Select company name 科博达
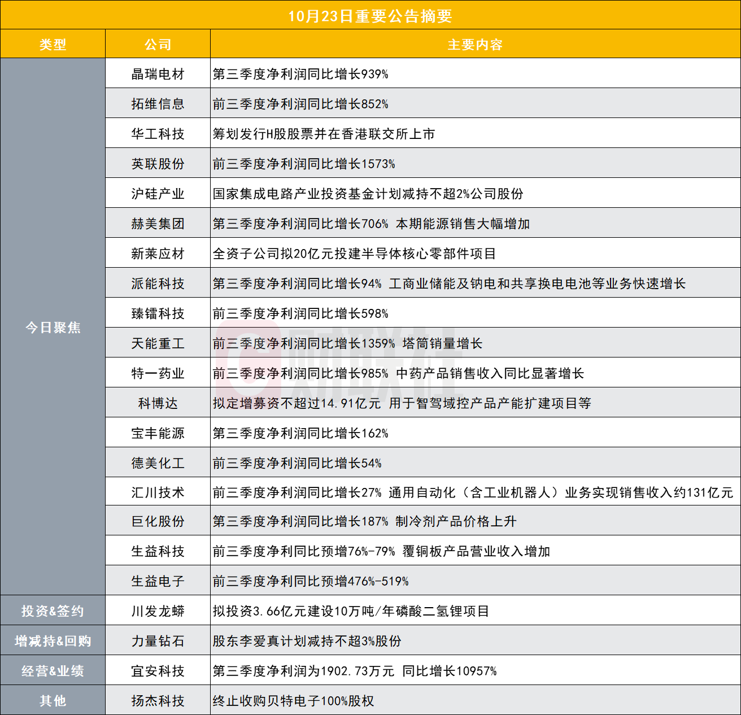741x715 pixels. click(158, 403)
